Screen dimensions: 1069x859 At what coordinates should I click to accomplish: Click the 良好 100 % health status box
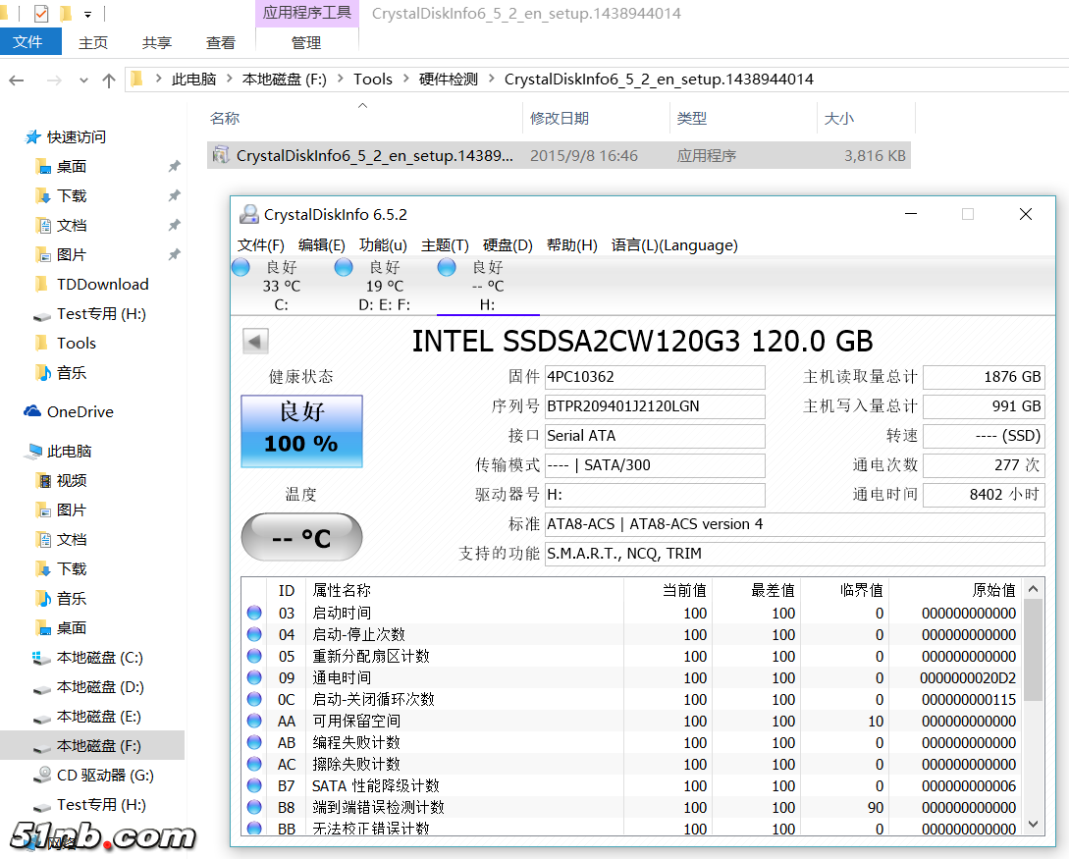point(301,430)
